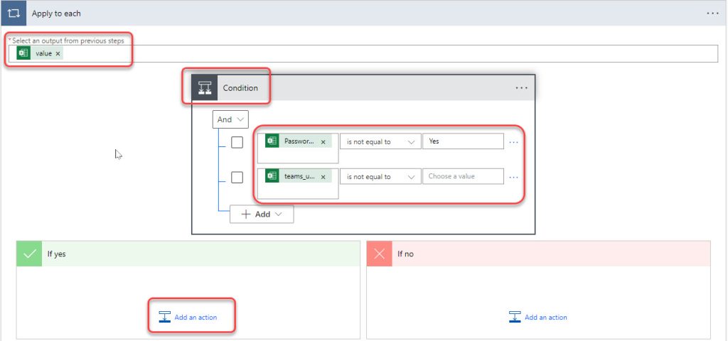The image size is (728, 341).
Task: Expand the And logical operator dropdown
Action: [x=230, y=119]
